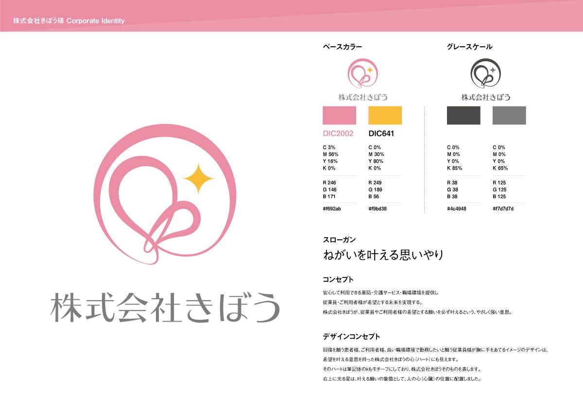Viewport: 583px width, 412px height.
Task: Click the 'R 249' value
Action: coord(376,183)
